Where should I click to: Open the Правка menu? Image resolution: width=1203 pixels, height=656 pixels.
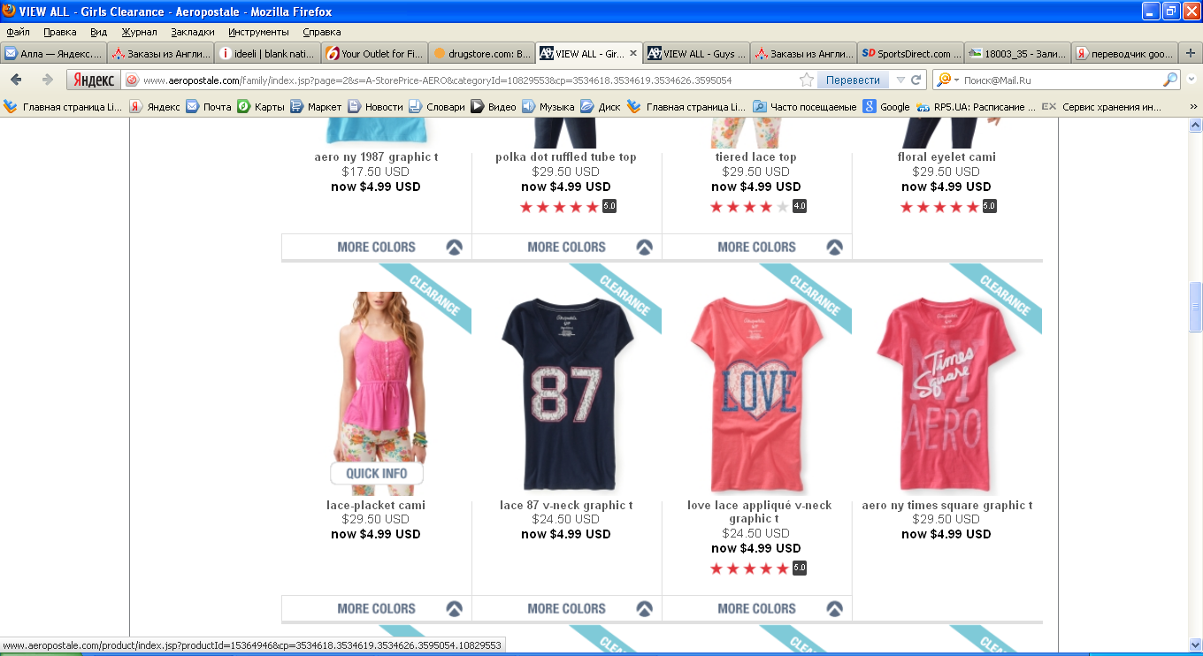[x=60, y=32]
